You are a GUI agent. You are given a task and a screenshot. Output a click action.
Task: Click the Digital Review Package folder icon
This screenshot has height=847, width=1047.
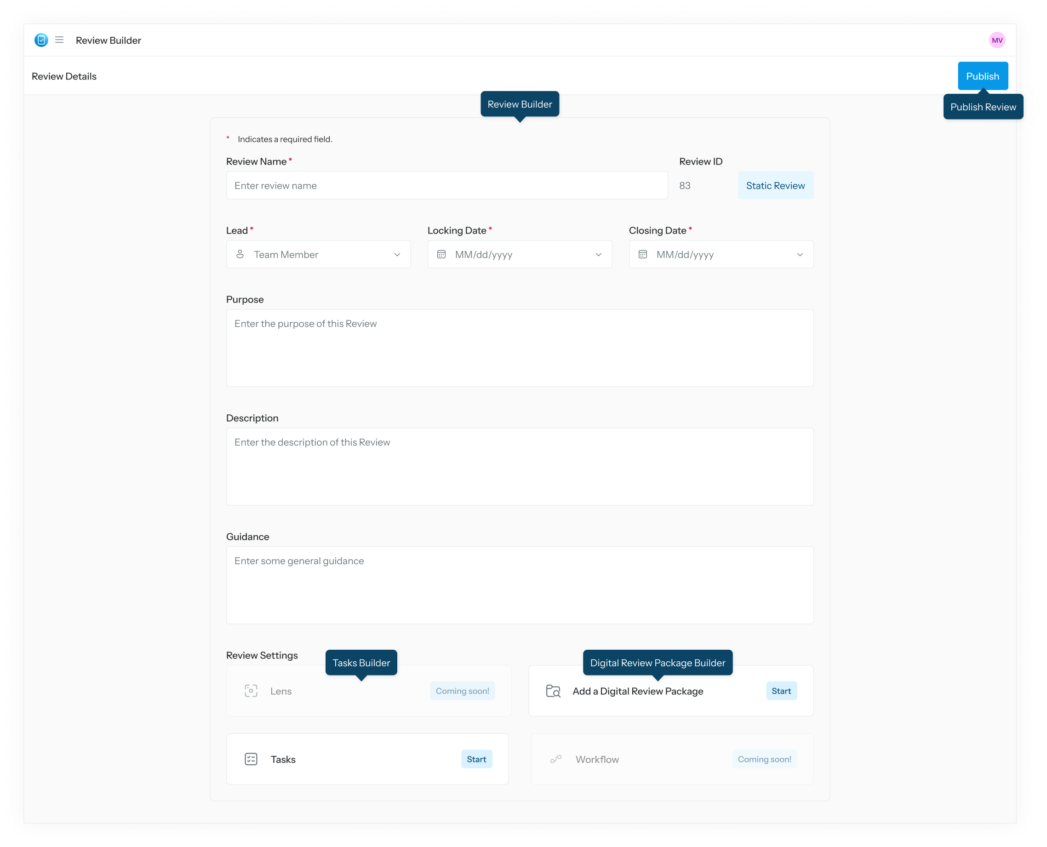click(x=553, y=690)
